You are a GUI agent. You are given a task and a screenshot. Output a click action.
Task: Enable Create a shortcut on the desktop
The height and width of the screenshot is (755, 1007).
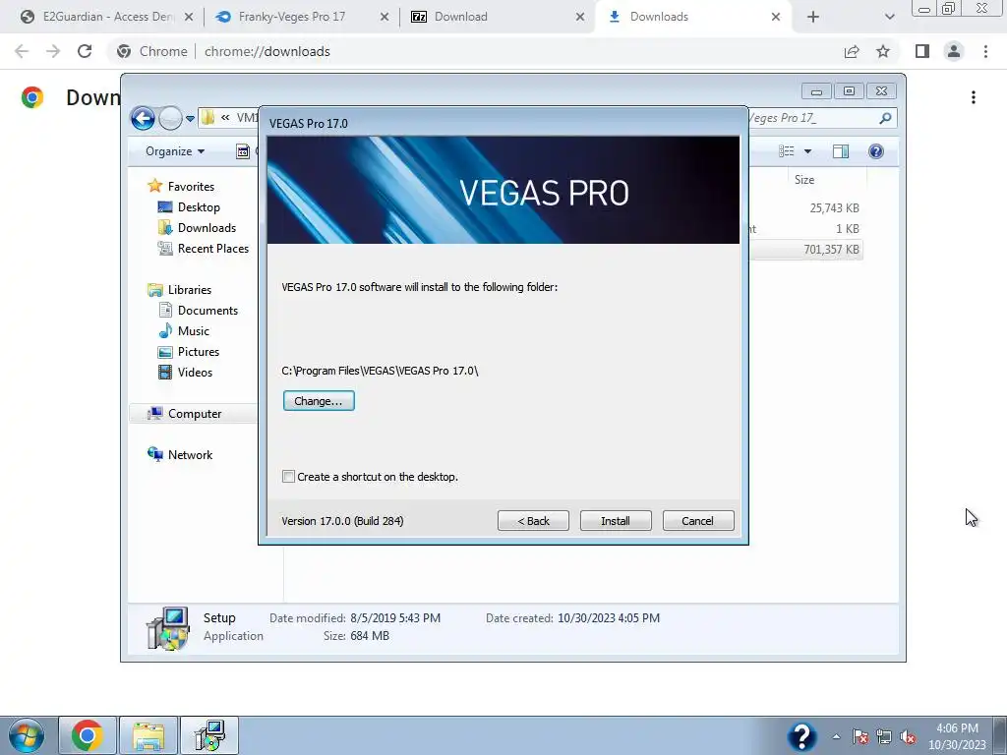[x=288, y=477]
